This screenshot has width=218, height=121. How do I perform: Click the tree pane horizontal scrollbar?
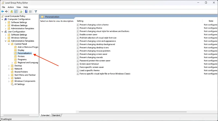[x=16, y=115]
